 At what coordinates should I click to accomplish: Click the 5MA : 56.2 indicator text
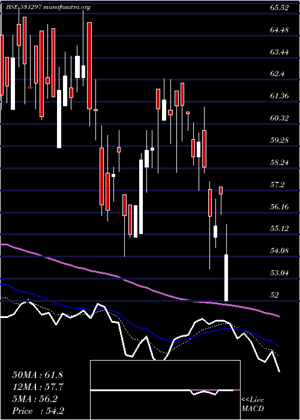[35, 399]
